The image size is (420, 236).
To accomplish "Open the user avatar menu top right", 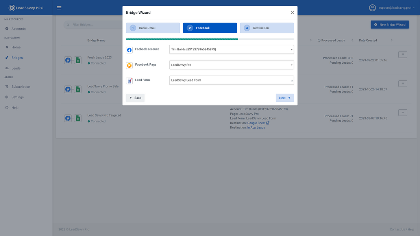I will coord(372,7).
